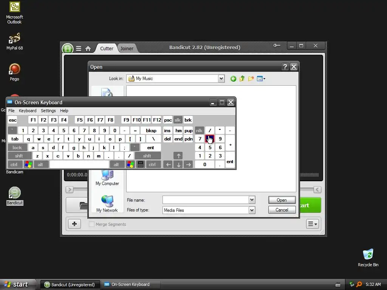
Task: Expand the Look in dropdown
Action: pyautogui.click(x=221, y=79)
